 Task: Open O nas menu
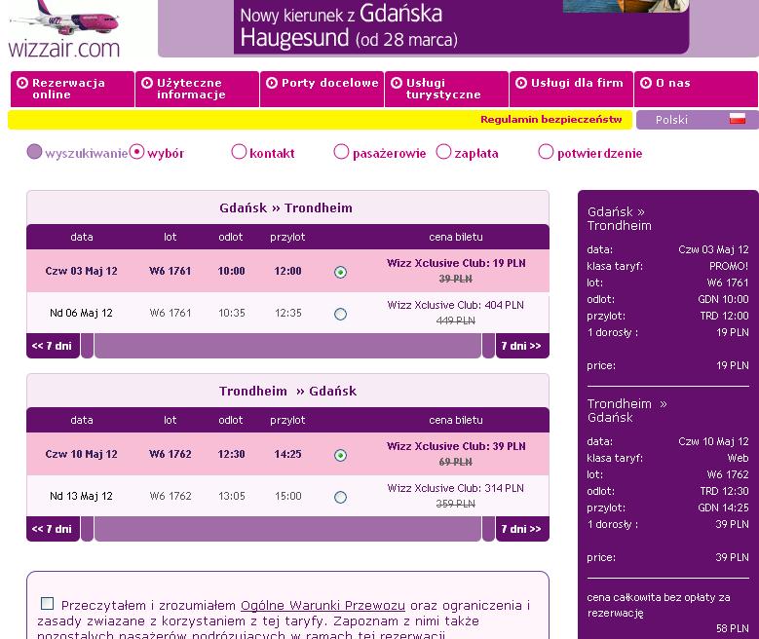[x=696, y=89]
